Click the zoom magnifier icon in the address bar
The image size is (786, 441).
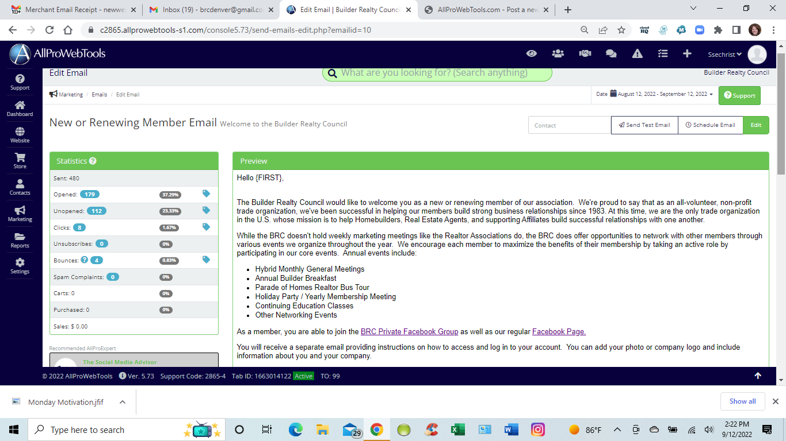(585, 30)
